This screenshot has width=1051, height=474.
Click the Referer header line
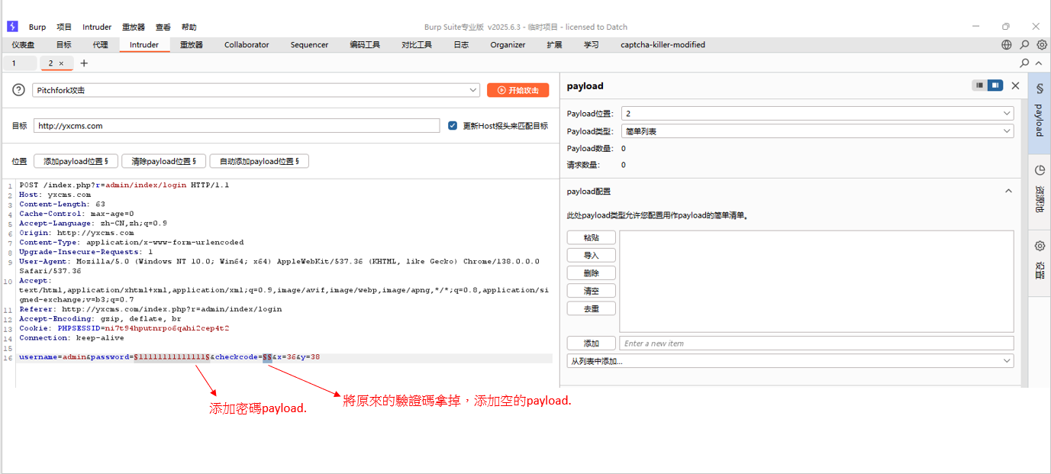150,309
